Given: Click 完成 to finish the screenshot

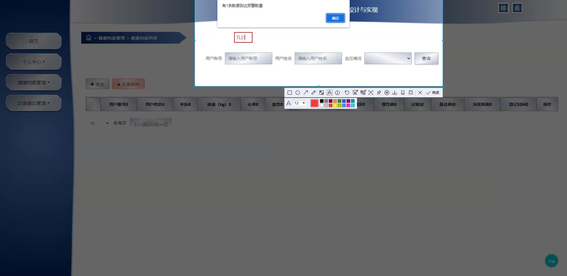Looking at the screenshot, I should click(x=433, y=93).
